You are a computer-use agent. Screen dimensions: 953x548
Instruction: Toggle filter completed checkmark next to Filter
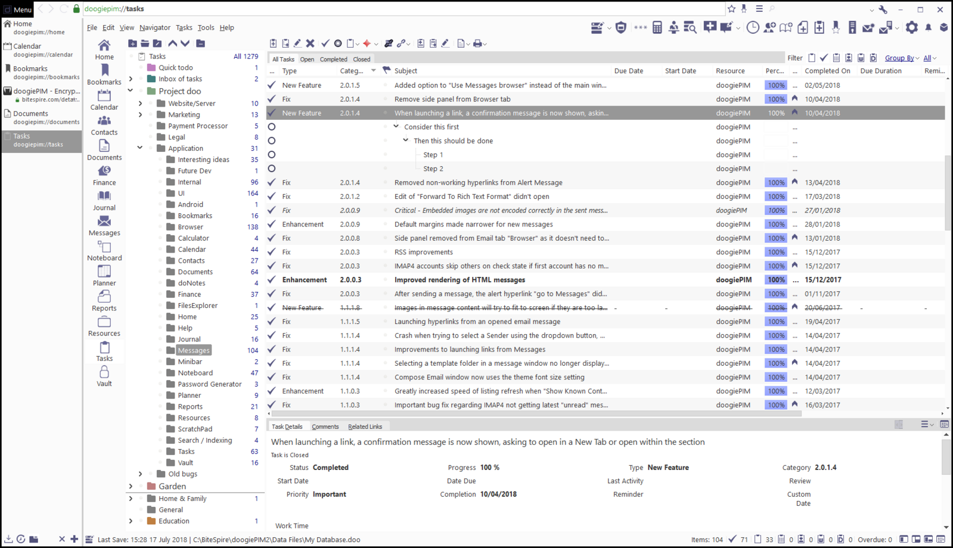(824, 58)
